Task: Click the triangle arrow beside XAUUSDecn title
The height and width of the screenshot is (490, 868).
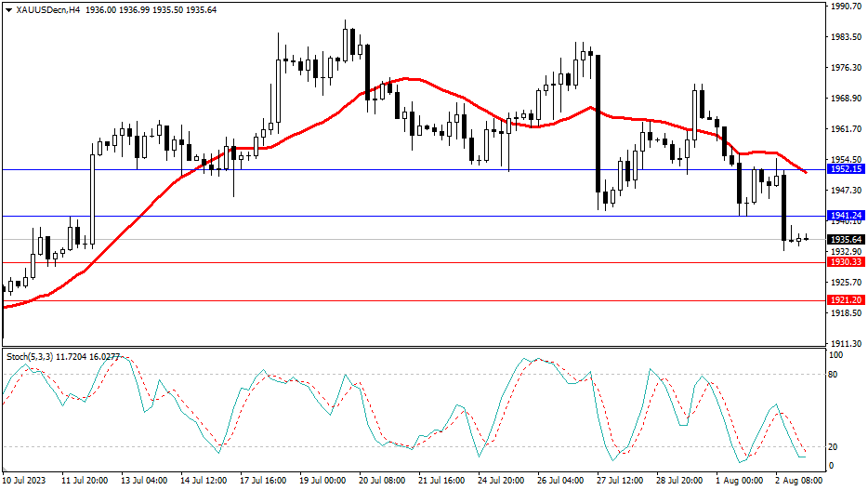Action: 9,9
